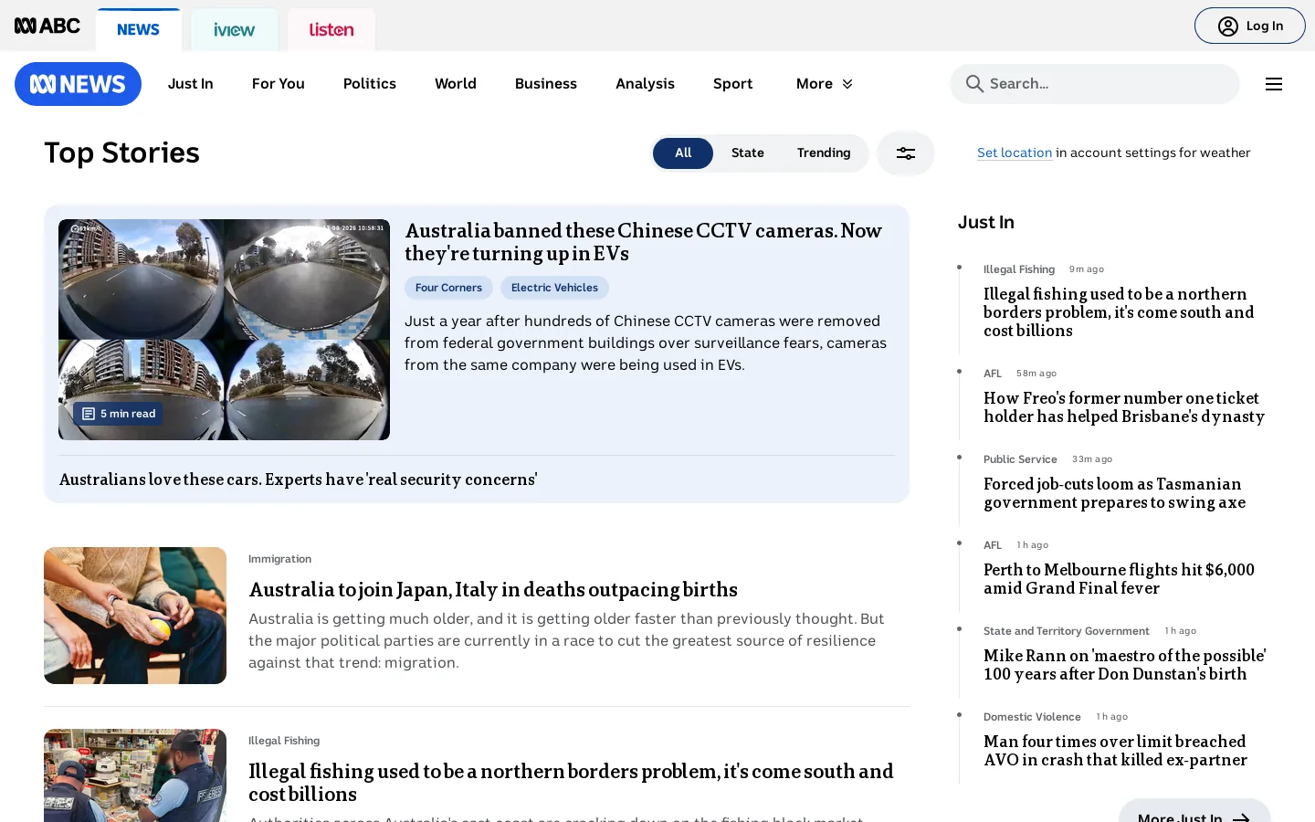This screenshot has height=822, width=1315.
Task: Open Just In illegal fishing story
Action: pyautogui.click(x=1119, y=312)
